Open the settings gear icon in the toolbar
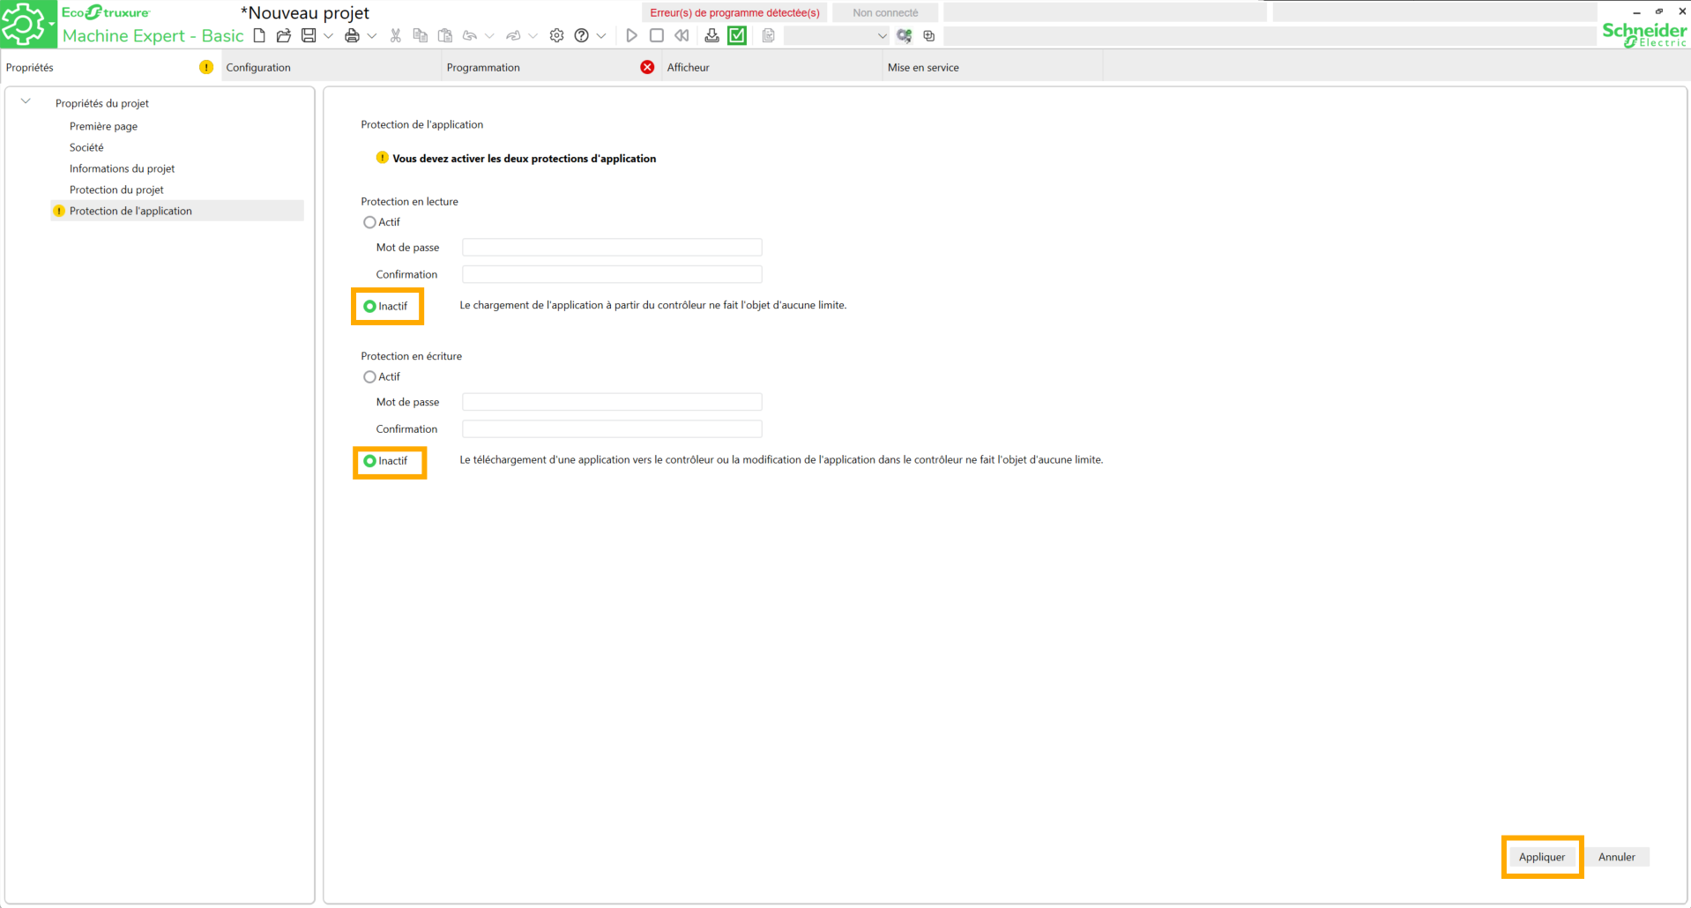This screenshot has height=908, width=1691. click(x=556, y=36)
